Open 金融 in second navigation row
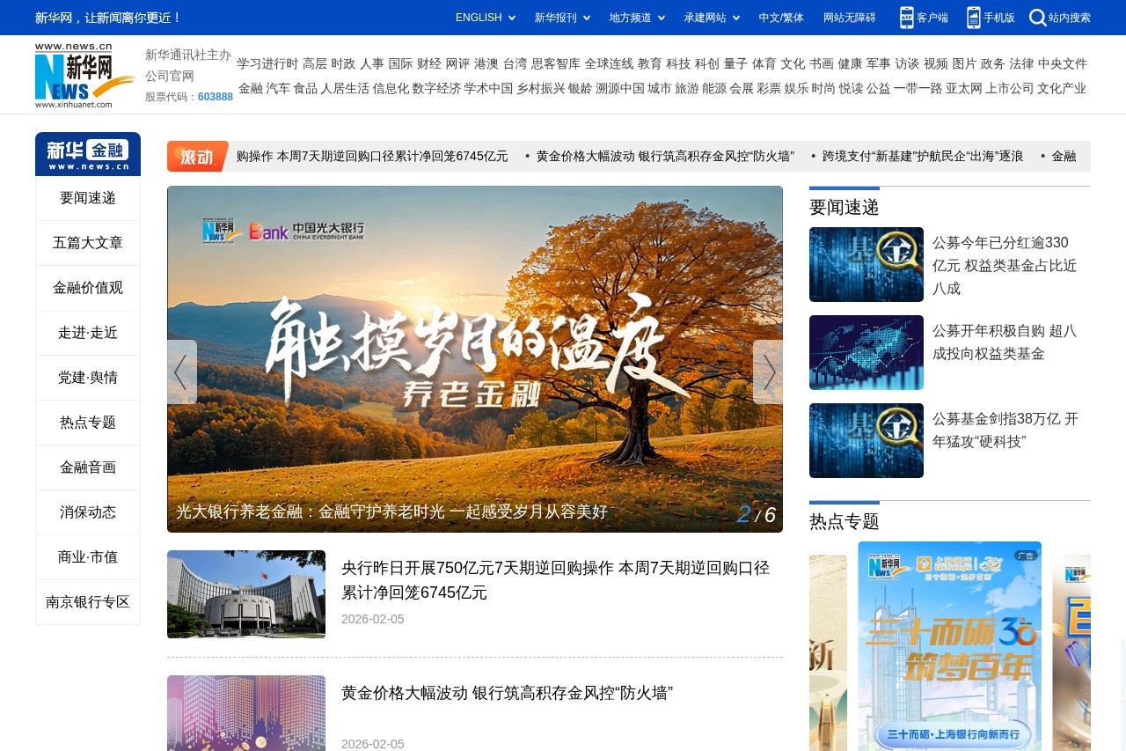1126x751 pixels. click(x=251, y=88)
